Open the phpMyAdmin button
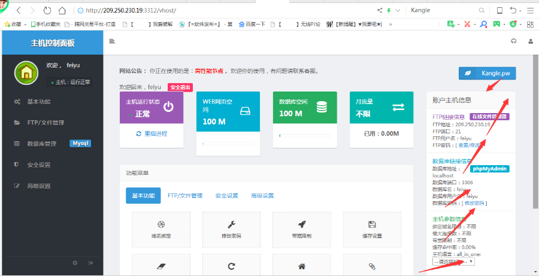539x277 pixels. point(489,169)
